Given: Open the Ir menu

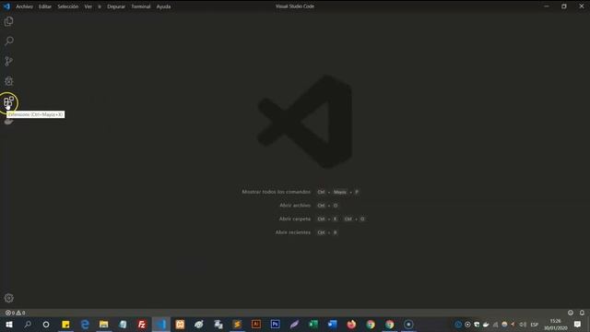Looking at the screenshot, I should 100,6.
